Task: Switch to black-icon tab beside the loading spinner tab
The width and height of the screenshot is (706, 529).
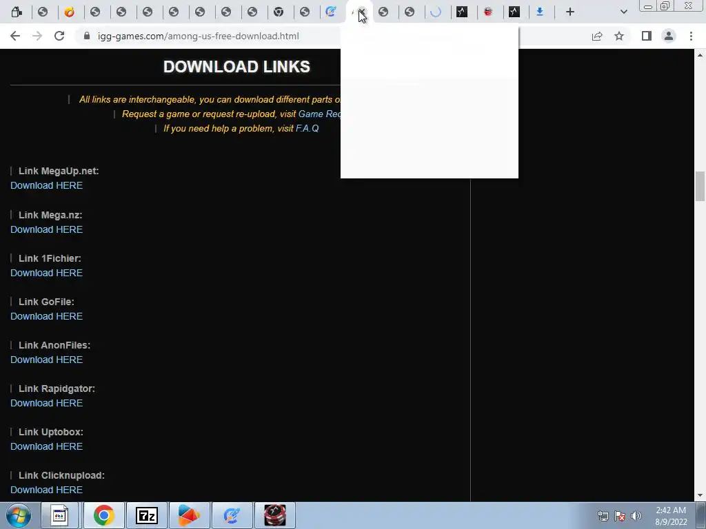Action: point(462,12)
